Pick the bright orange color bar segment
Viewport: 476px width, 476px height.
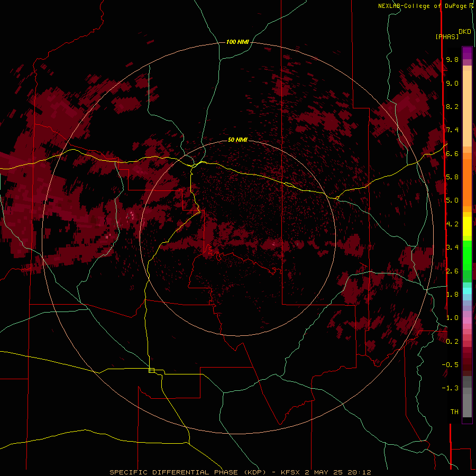point(467,182)
